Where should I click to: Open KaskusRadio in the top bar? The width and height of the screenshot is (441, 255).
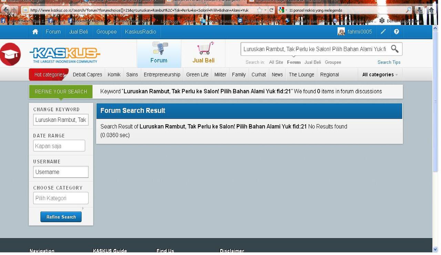click(141, 32)
